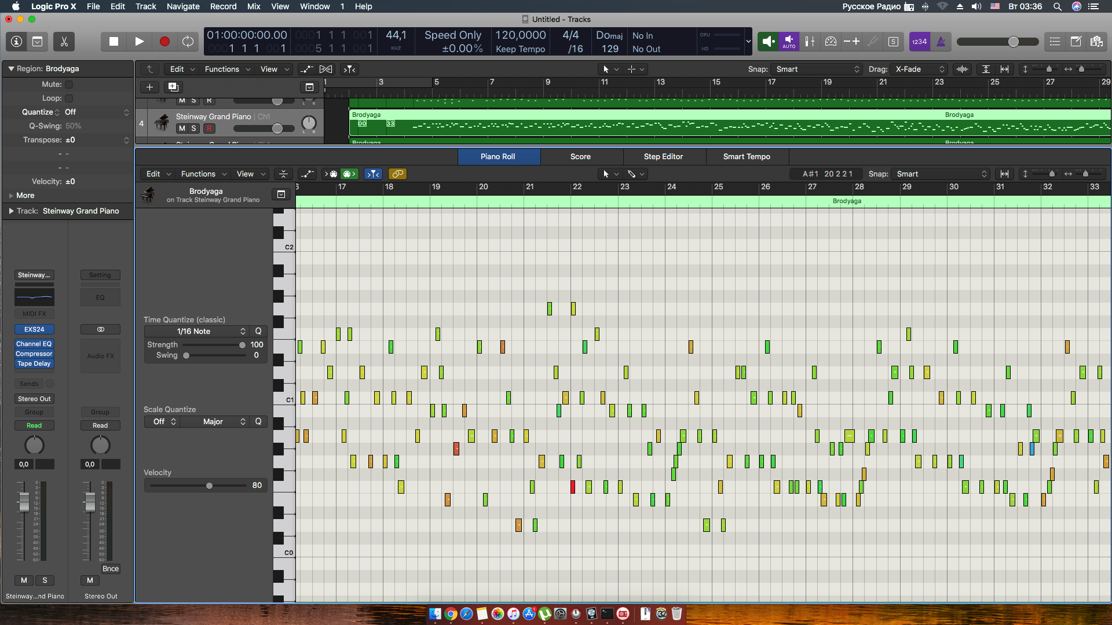Open the Media Browser camera icon
1112x625 pixels.
click(x=1096, y=42)
